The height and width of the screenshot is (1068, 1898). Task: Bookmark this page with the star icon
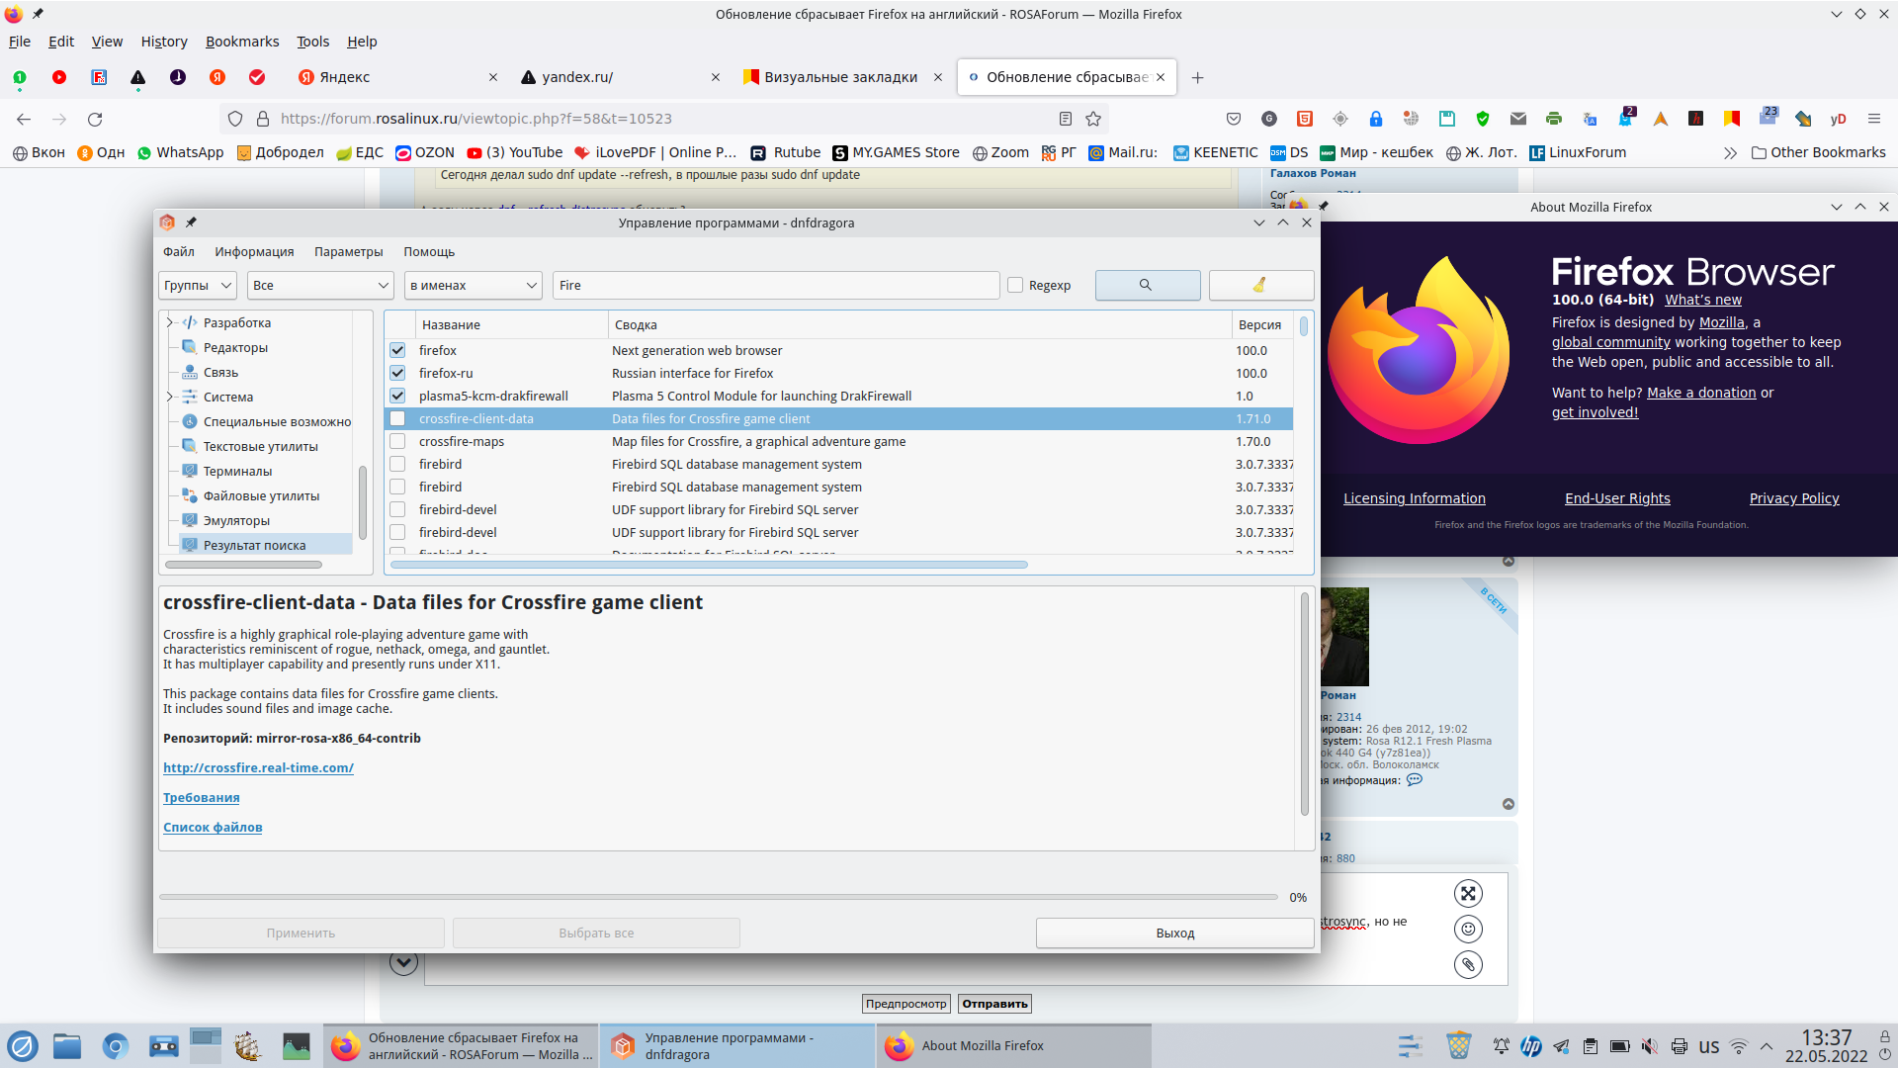1093,119
